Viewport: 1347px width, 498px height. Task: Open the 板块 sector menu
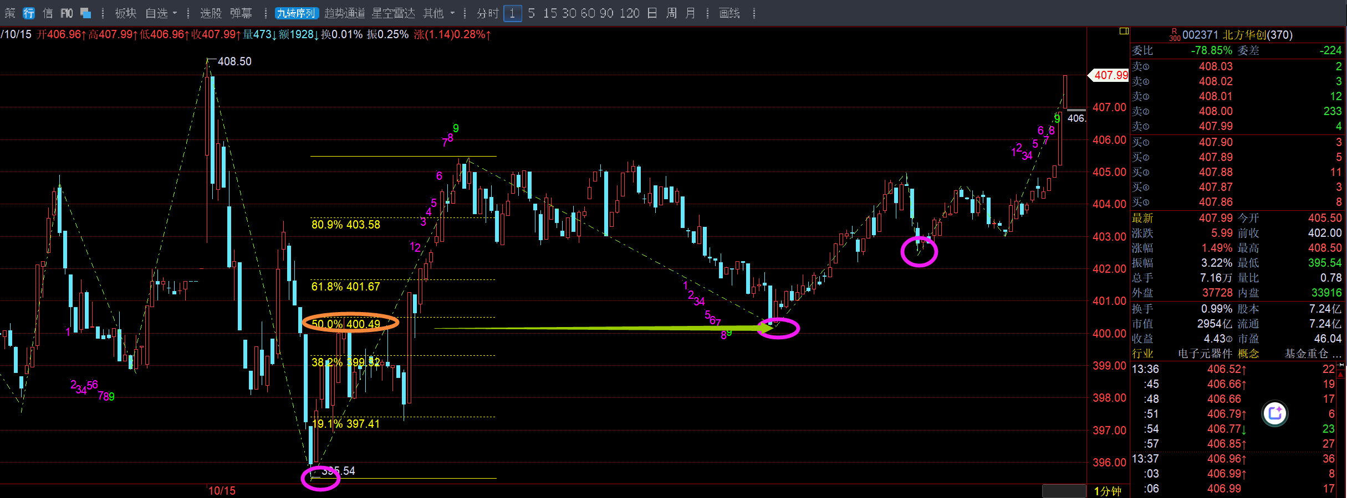(126, 13)
